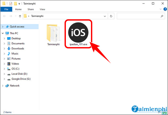This screenshot has height=115, width=168.
Task: Click the Desktop icon in sidebar
Action: click(9, 38)
